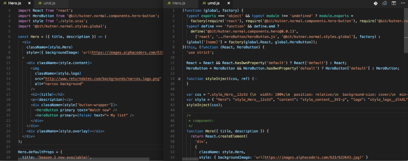Viewport: 408px width, 161px height.
Task: Click the collapsed ellipsis after styleInject brace
Action: click(256, 79)
